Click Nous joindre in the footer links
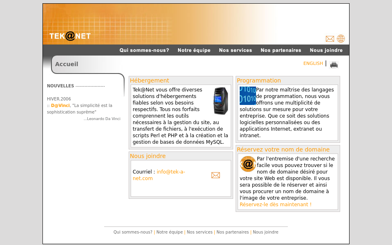This screenshot has height=245, width=392. (x=265, y=232)
